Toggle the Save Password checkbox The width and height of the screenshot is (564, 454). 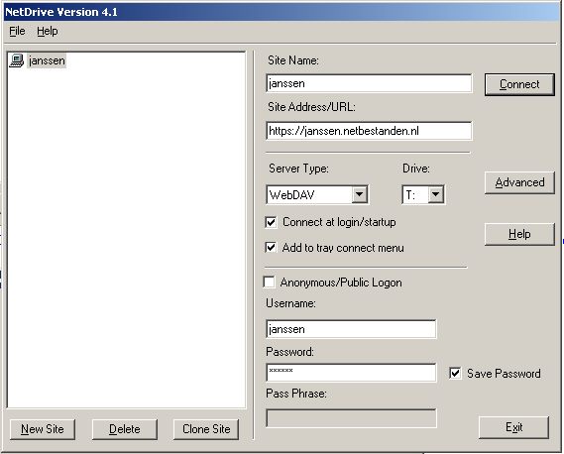(455, 373)
